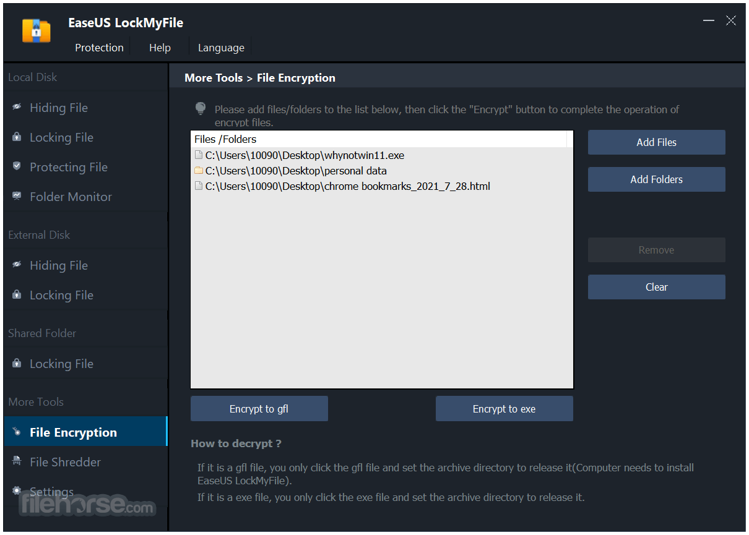Click the Clear button
This screenshot has width=749, height=535.
point(656,287)
